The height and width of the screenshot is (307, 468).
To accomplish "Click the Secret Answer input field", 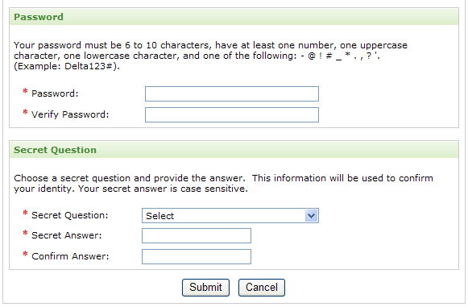I will [x=197, y=235].
